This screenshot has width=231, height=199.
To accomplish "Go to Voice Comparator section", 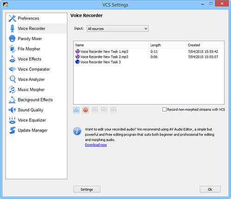I will (x=34, y=69).
